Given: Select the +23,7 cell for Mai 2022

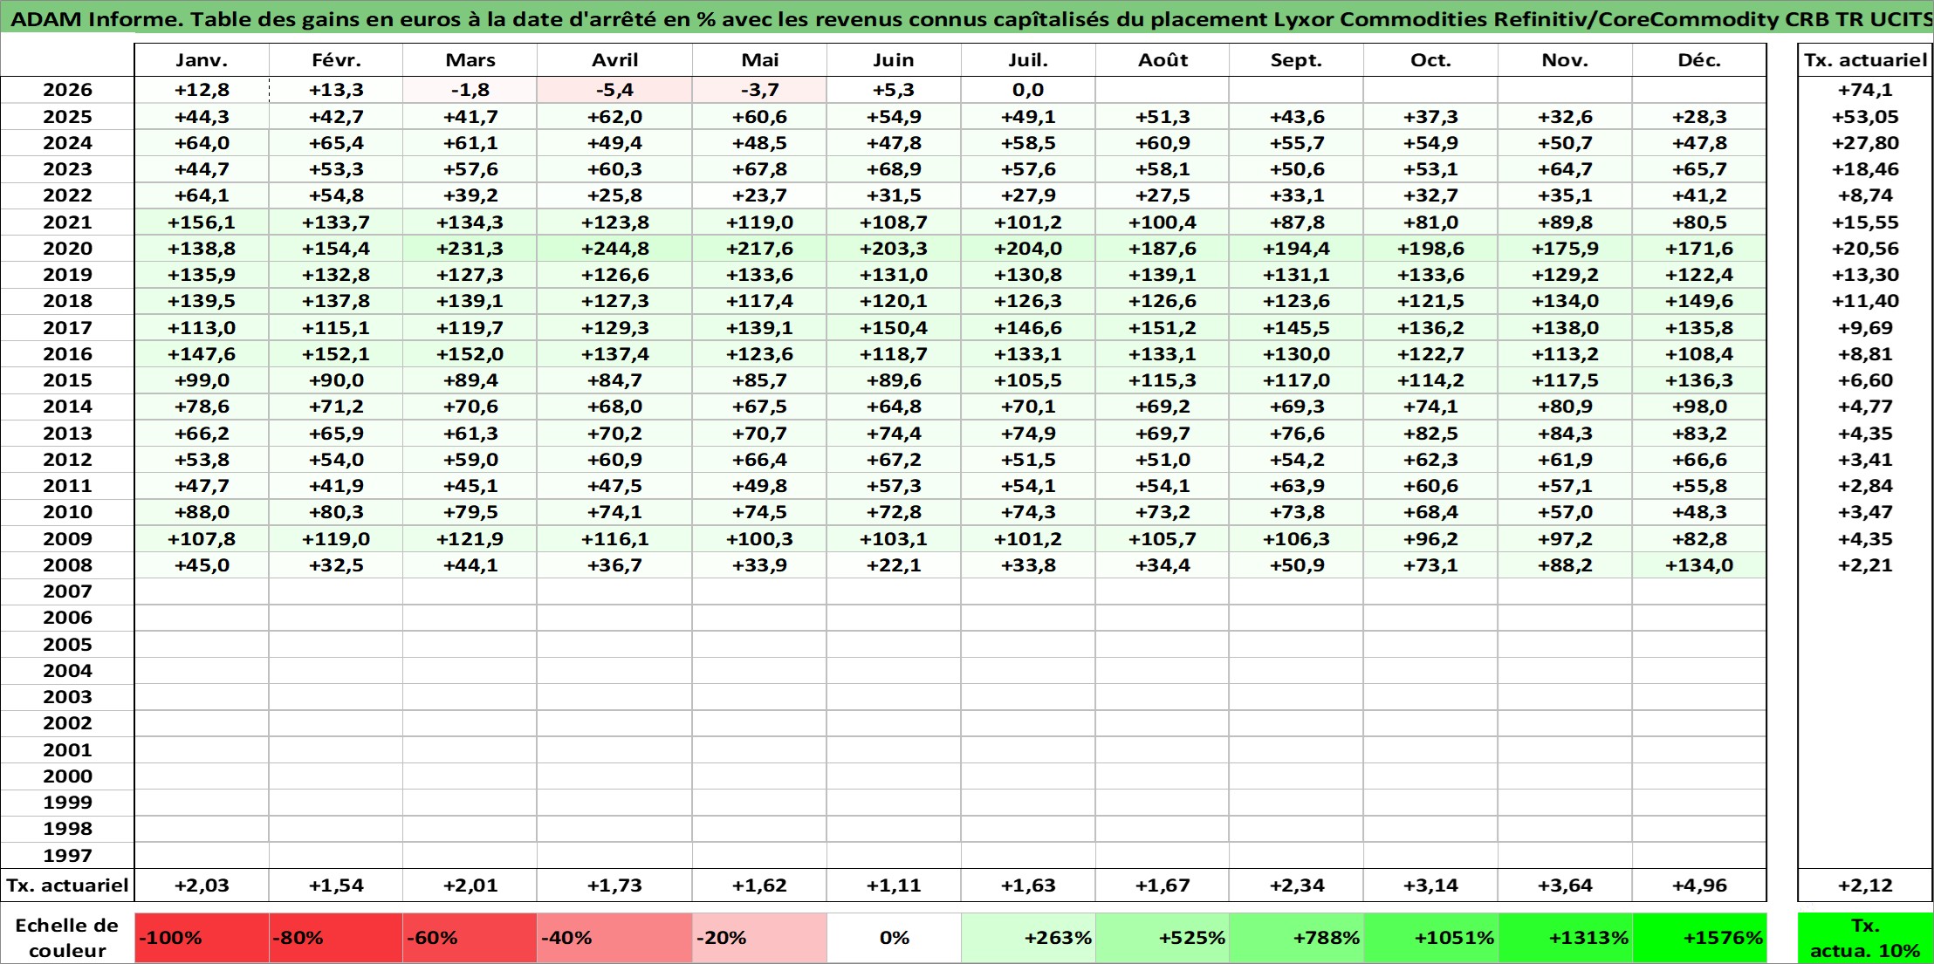Looking at the screenshot, I should [759, 195].
